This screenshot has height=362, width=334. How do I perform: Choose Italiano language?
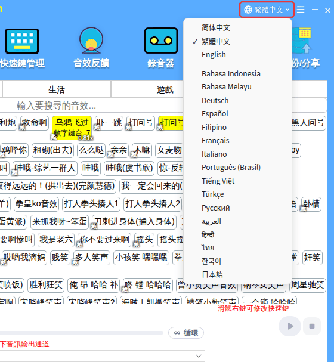(214, 154)
